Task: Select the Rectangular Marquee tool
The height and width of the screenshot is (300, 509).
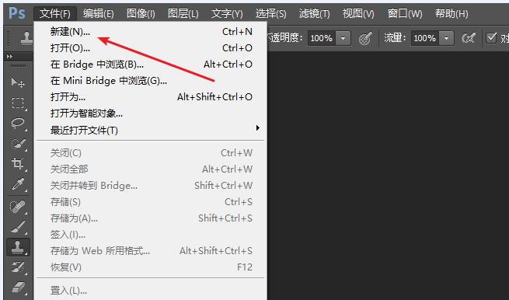Action: coord(18,103)
